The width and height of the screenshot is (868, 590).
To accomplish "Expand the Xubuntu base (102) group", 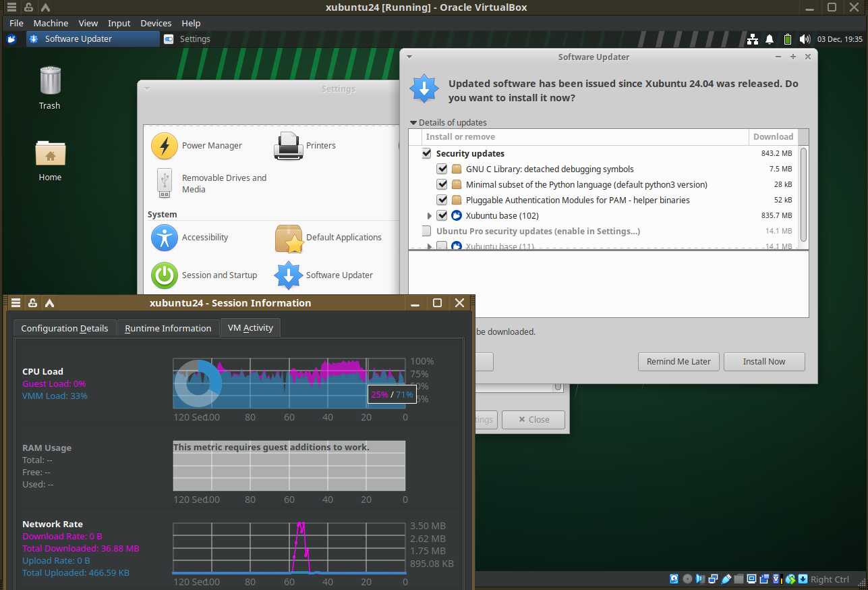I will [430, 216].
